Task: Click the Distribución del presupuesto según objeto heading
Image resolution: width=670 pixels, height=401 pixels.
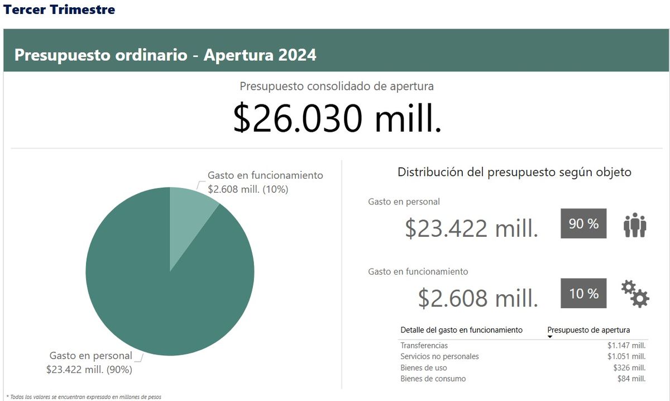Action: (514, 173)
